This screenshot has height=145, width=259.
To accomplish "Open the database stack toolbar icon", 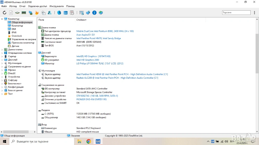I will tap(66, 13).
